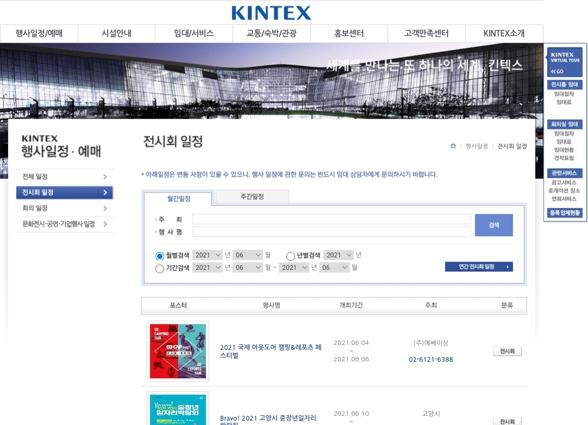Click 등록업체현황 in side panel

(565, 213)
